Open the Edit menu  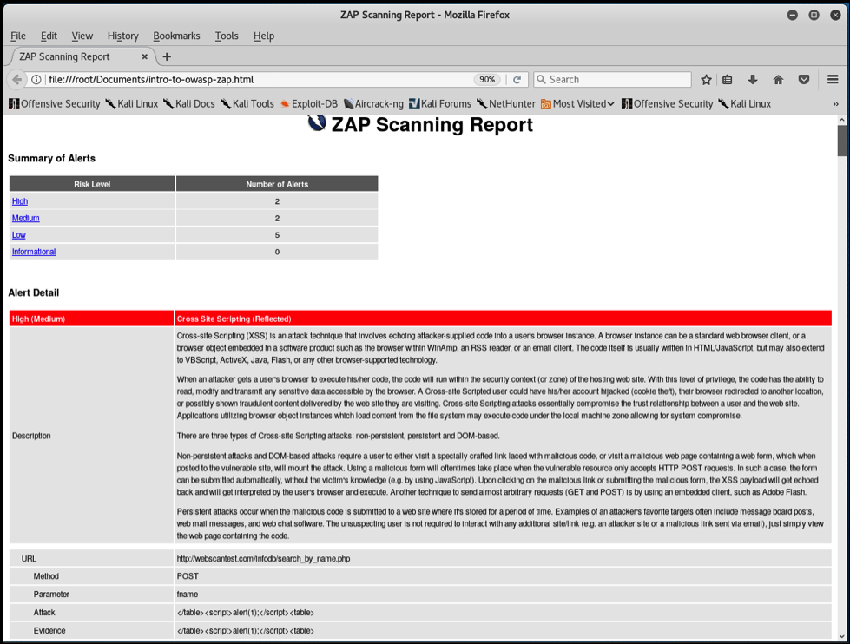tap(49, 36)
